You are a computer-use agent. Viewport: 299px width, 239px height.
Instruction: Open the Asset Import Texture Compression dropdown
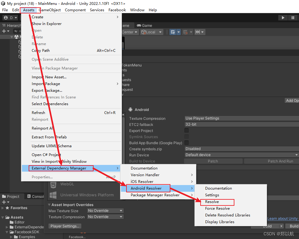pyautogui.click(x=105, y=217)
